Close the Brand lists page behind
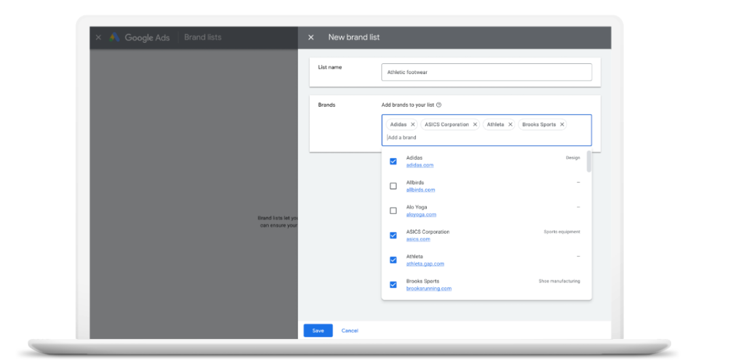This screenshot has width=735, height=360. (98, 37)
